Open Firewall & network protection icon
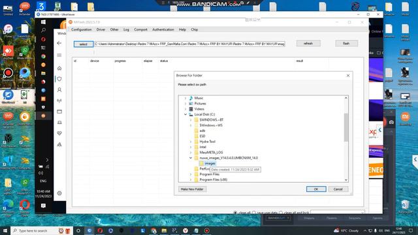This screenshot has height=235, width=418. pyautogui.click(x=59, y=101)
